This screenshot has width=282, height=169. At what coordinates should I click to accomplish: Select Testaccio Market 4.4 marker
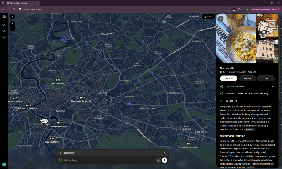52,138
